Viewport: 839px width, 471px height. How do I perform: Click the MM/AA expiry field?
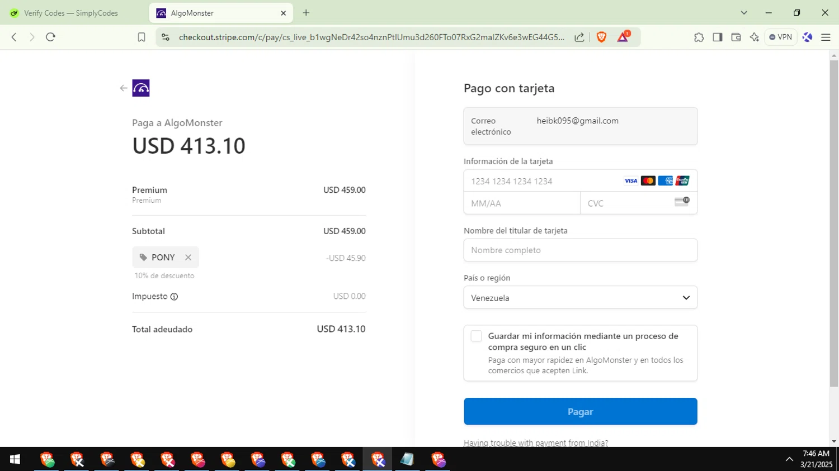[x=522, y=203]
